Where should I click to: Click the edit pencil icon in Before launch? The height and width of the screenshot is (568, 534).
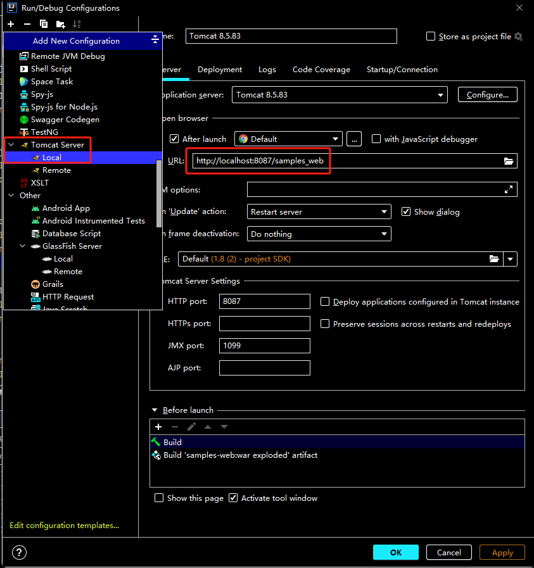coord(191,427)
